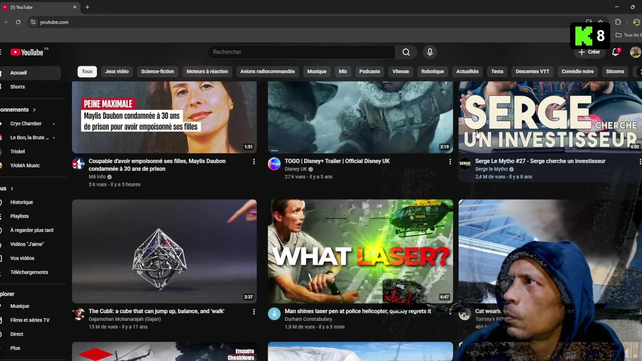Viewport: 642px width, 361px height.
Task: Click M6 Info channel avatar
Action: pyautogui.click(x=78, y=164)
